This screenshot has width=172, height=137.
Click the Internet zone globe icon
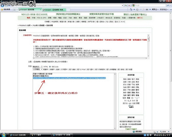(134, 132)
